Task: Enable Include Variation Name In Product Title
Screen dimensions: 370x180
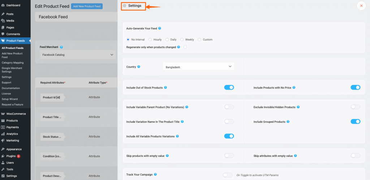Action: pyautogui.click(x=229, y=122)
